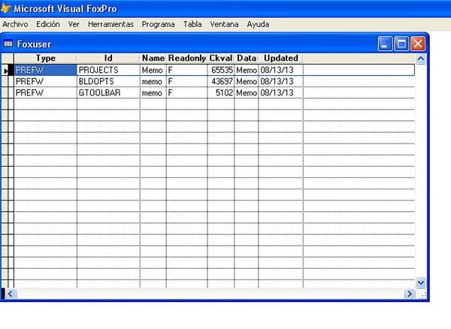Click Updated date in PROJECTS row
The image size is (451, 329).
pos(280,70)
